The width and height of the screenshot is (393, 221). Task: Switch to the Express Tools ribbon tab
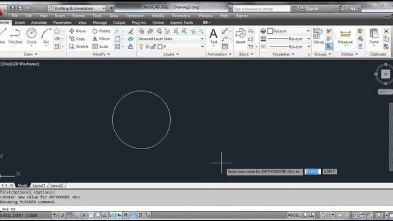pos(182,23)
